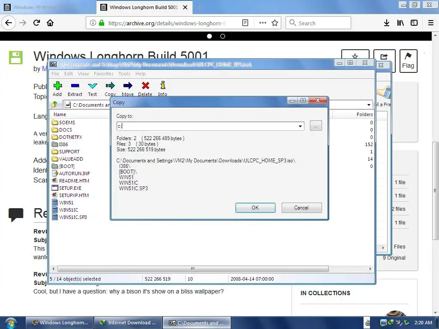Screen dimensions: 439x329
Task: Click the Add toolbar icon in 7-Zip
Action: point(57,89)
